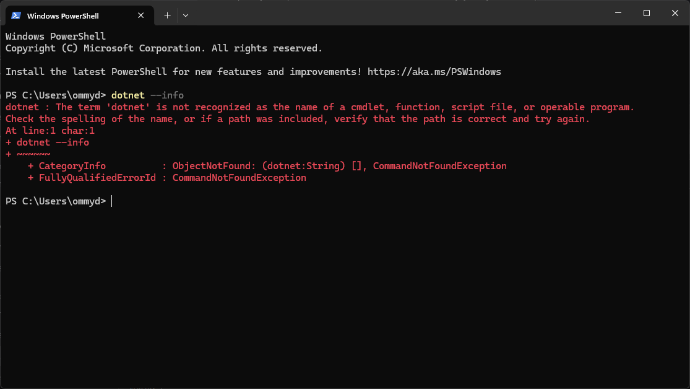Close the Windows PowerShell tab
Viewport: 690px width, 389px height.
click(142, 15)
